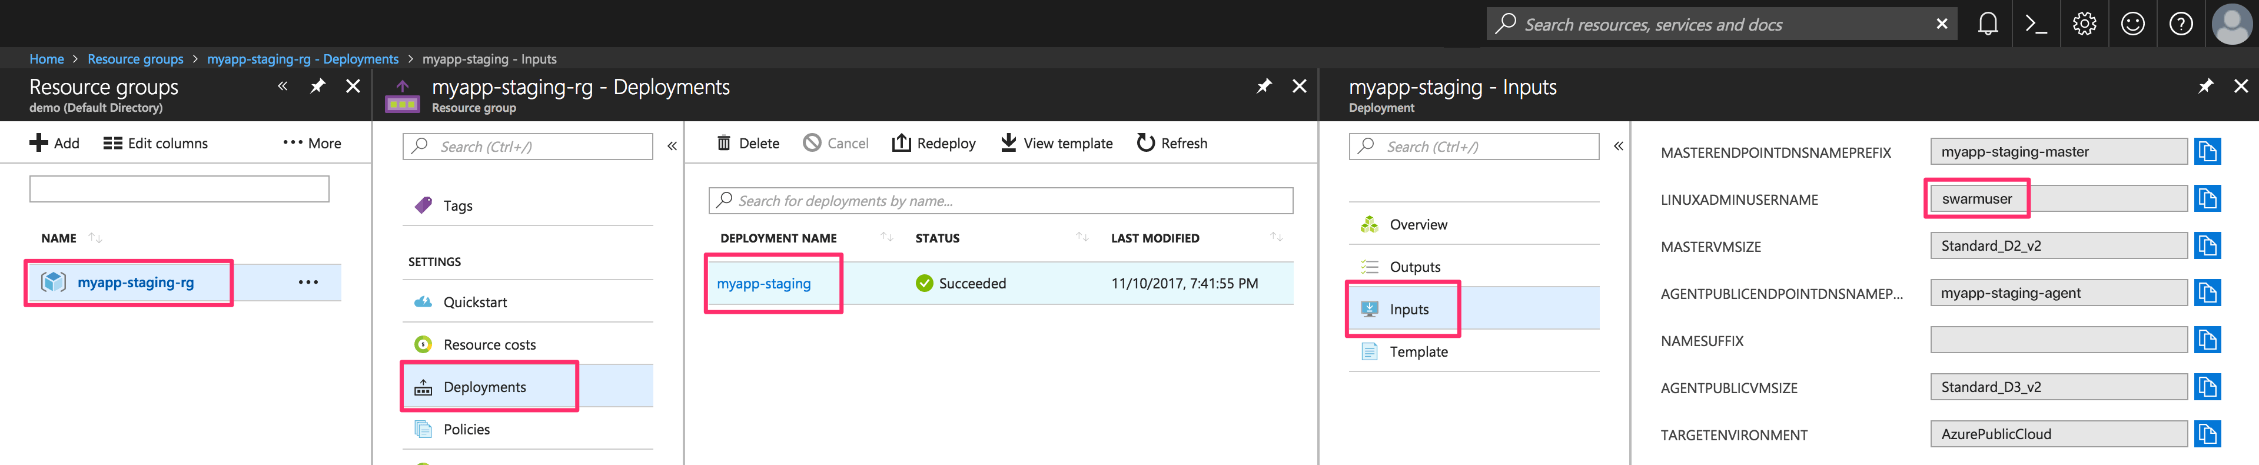Open deployment Template
The image size is (2259, 465).
pyautogui.click(x=1473, y=352)
